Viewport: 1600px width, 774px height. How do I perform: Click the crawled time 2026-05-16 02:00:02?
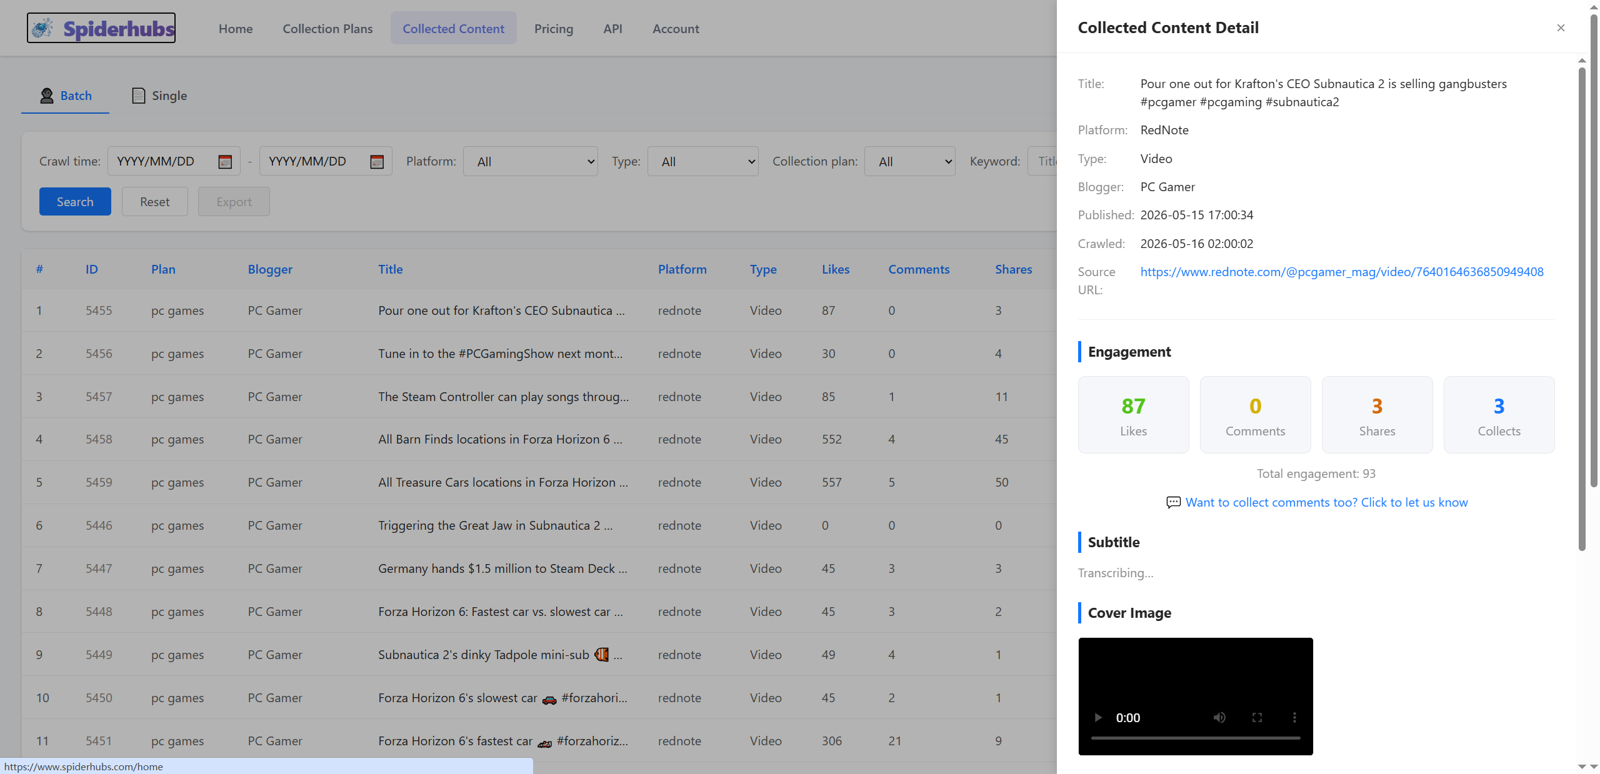1197,244
